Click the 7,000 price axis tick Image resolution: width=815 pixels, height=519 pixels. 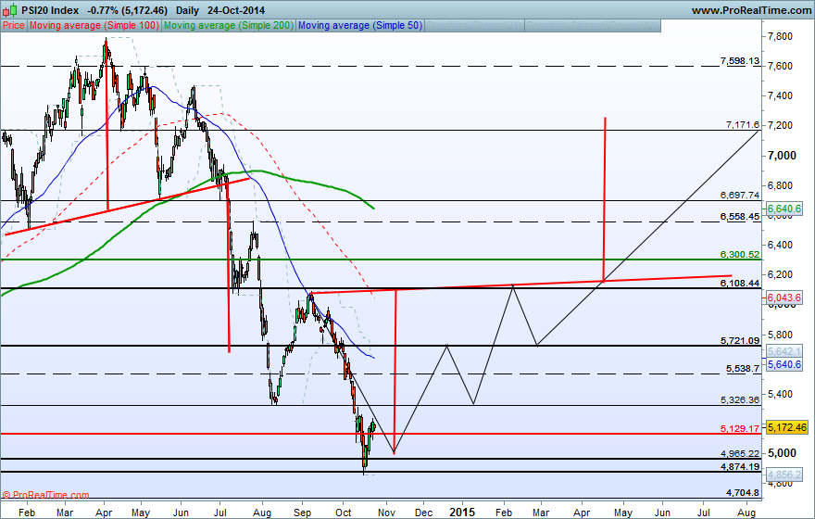782,156
